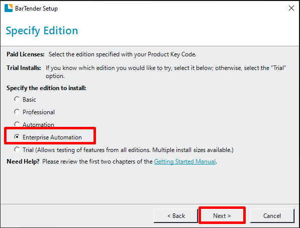Click the BarTender logo icon in title bar
This screenshot has width=300, height=228.
(9, 8)
